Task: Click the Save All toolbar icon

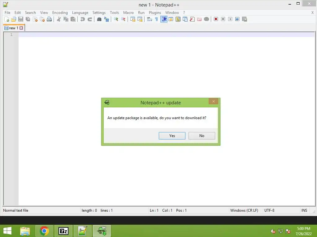Action: tap(28, 19)
